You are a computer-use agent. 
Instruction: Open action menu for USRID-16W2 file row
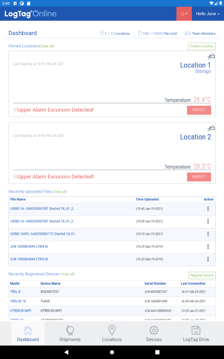pos(208,234)
